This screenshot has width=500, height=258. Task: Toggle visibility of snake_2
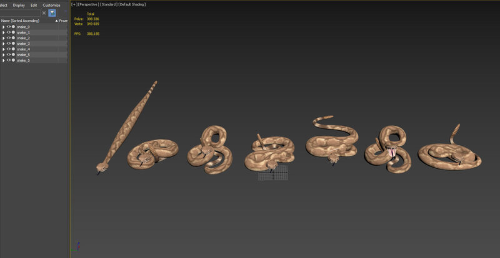[x=8, y=38]
